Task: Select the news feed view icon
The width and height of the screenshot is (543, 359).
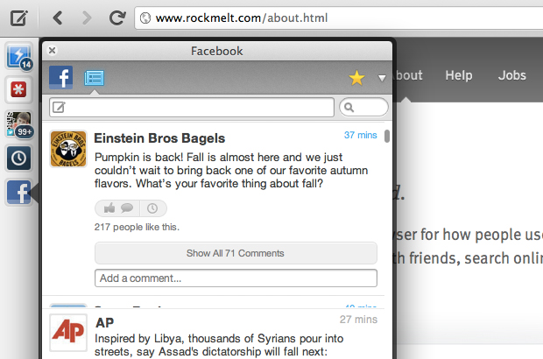Action: [95, 78]
